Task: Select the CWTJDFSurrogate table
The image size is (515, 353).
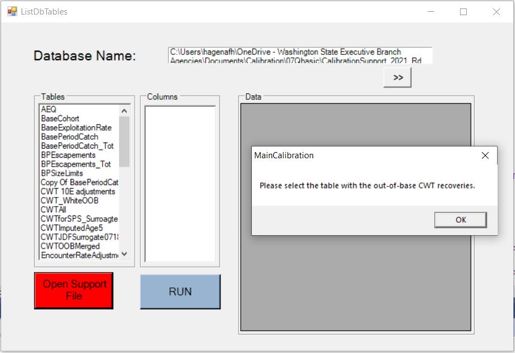Action: click(79, 237)
